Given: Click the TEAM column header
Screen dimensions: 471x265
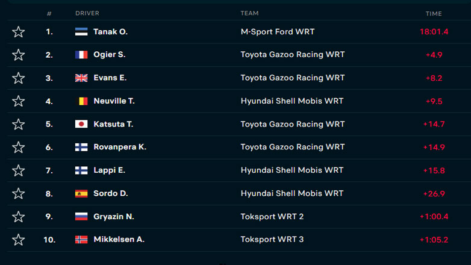Looking at the screenshot, I should point(249,13).
